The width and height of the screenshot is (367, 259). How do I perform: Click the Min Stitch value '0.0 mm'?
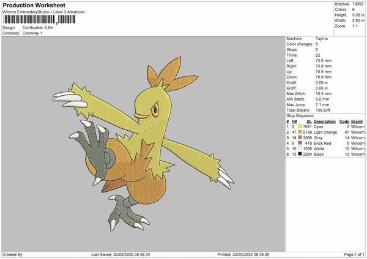point(322,99)
